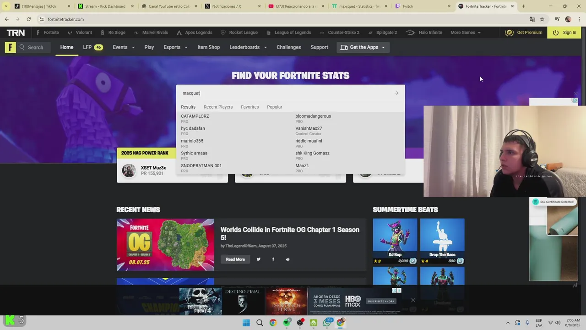Open the Worlds Collide news headline
The width and height of the screenshot is (586, 330).
pos(290,233)
